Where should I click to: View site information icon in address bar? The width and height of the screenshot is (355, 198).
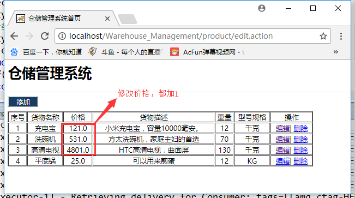pos(62,36)
